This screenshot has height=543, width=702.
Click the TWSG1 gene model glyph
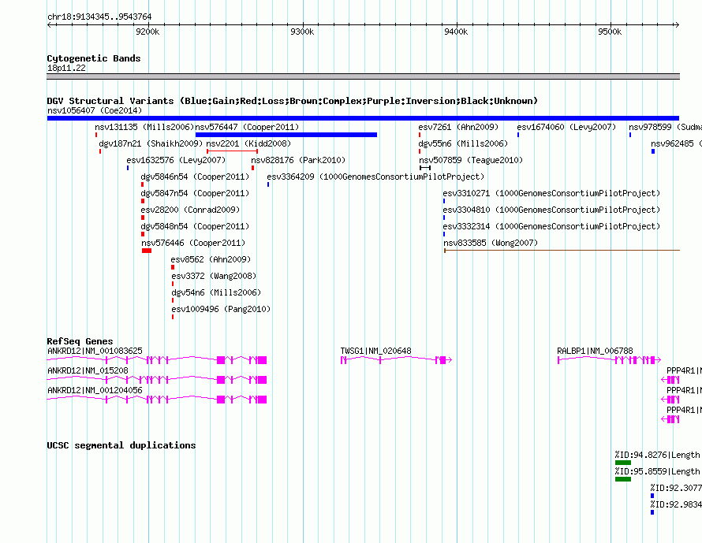(396, 360)
